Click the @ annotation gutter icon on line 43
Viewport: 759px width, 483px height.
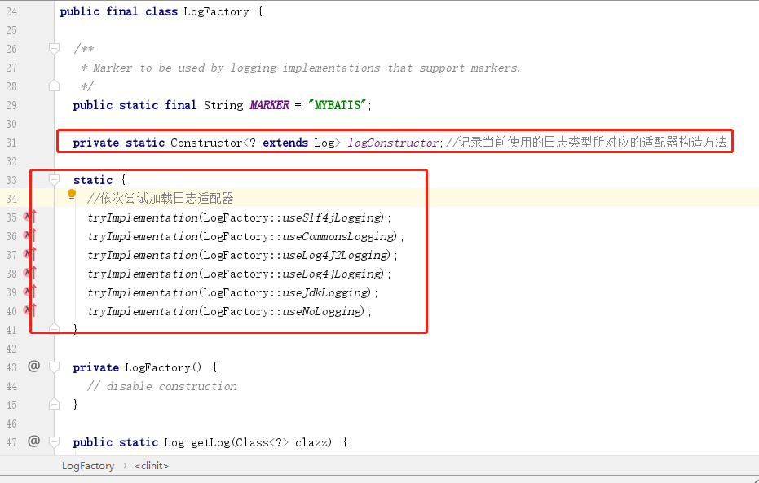(33, 367)
